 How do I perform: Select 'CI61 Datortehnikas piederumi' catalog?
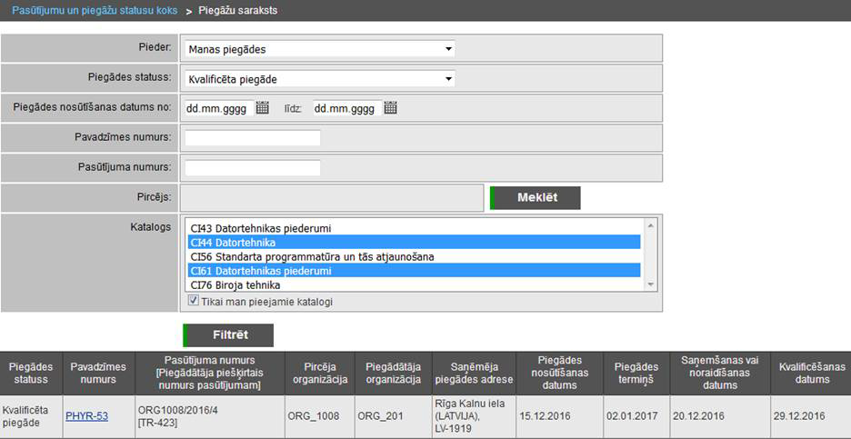point(274,271)
